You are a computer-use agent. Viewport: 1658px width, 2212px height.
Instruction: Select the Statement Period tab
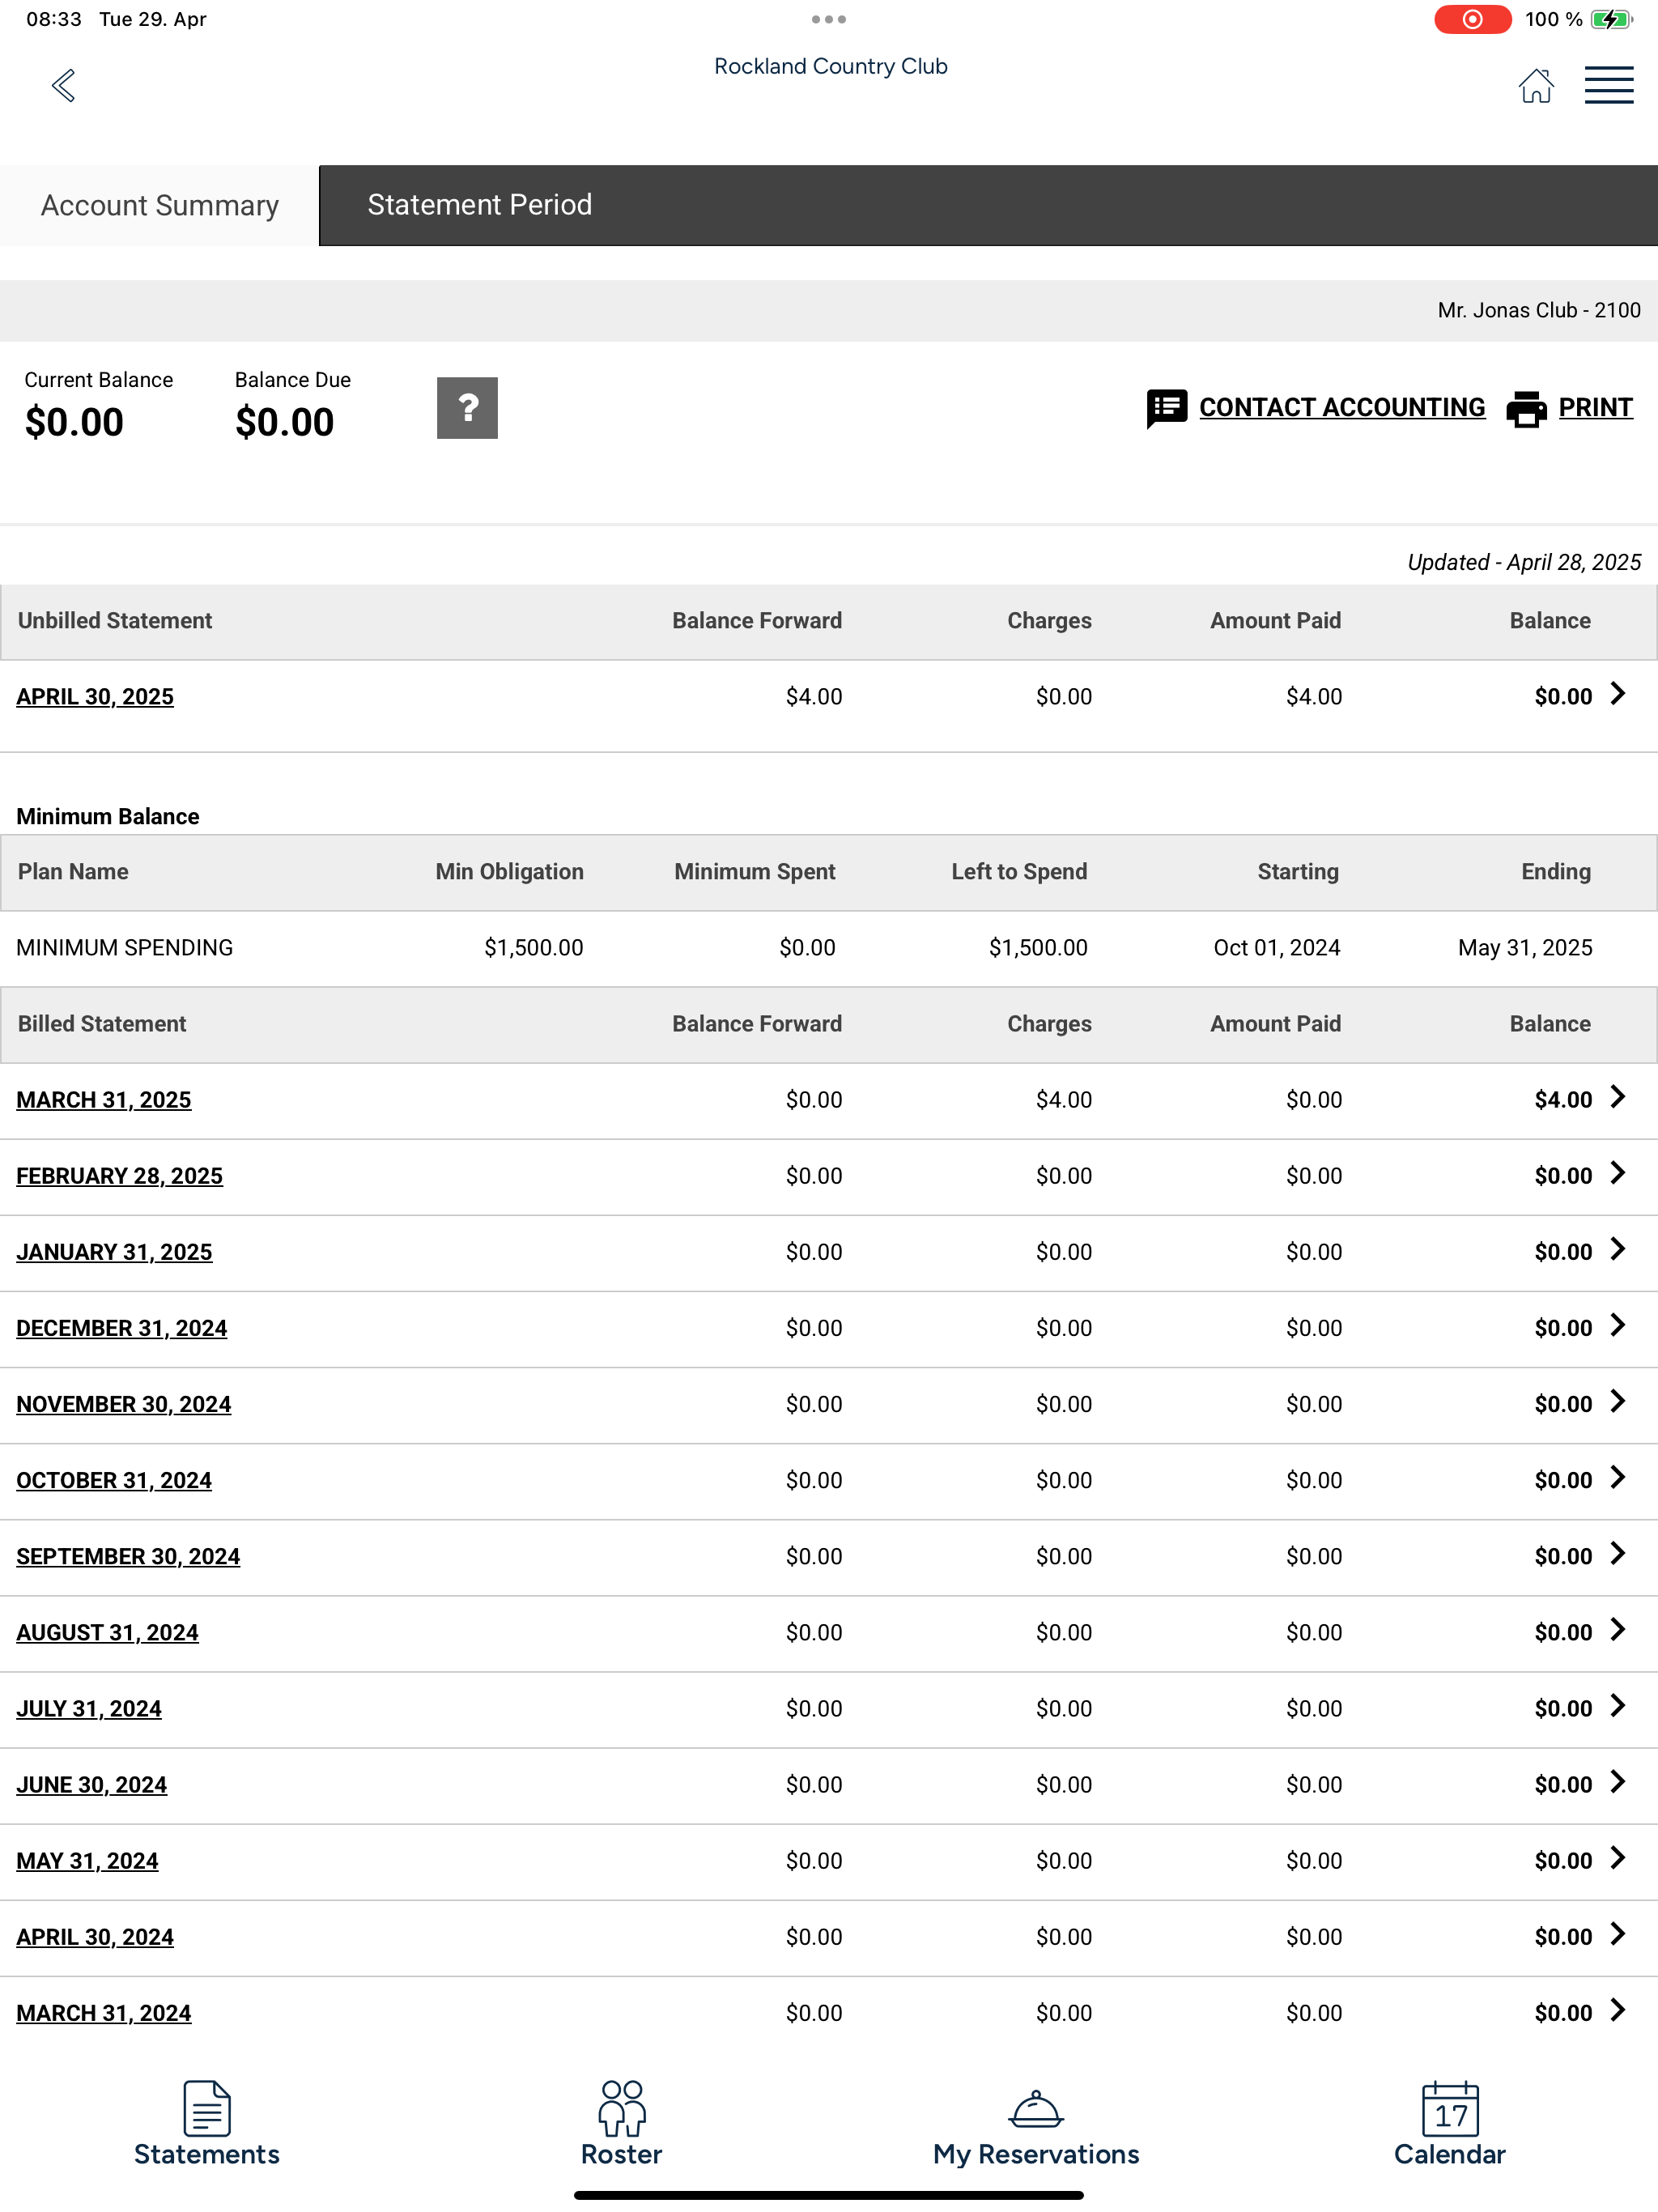(479, 206)
